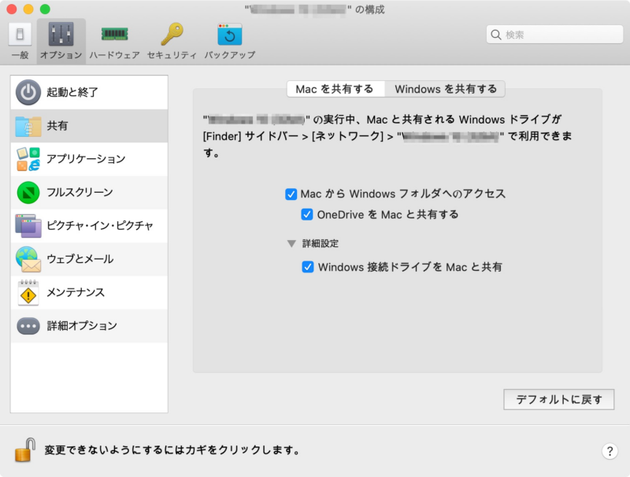Screen dimensions: 630x477
Task: Click the magnifier icon in search field
Action: click(x=496, y=35)
